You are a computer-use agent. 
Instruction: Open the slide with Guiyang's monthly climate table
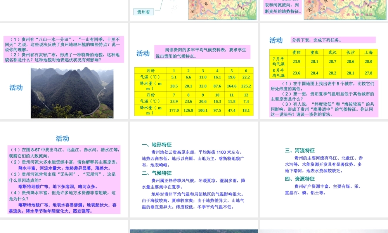coord(194,71)
